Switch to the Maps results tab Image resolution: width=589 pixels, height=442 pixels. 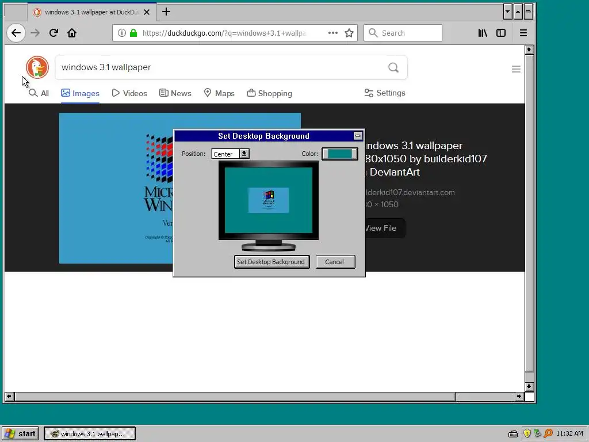tap(219, 93)
